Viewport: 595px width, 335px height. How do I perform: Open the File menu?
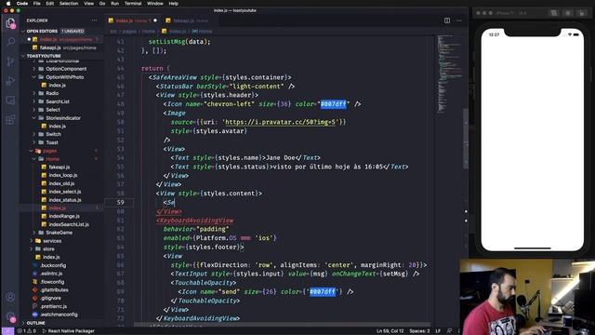coord(37,4)
